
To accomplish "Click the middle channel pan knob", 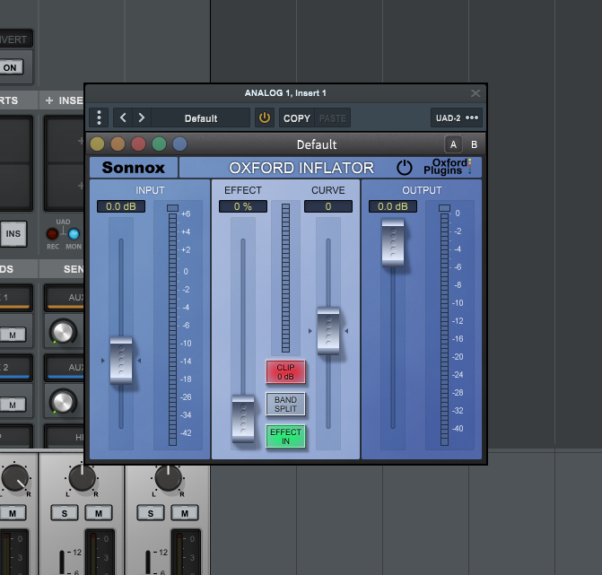I will pyautogui.click(x=83, y=478).
